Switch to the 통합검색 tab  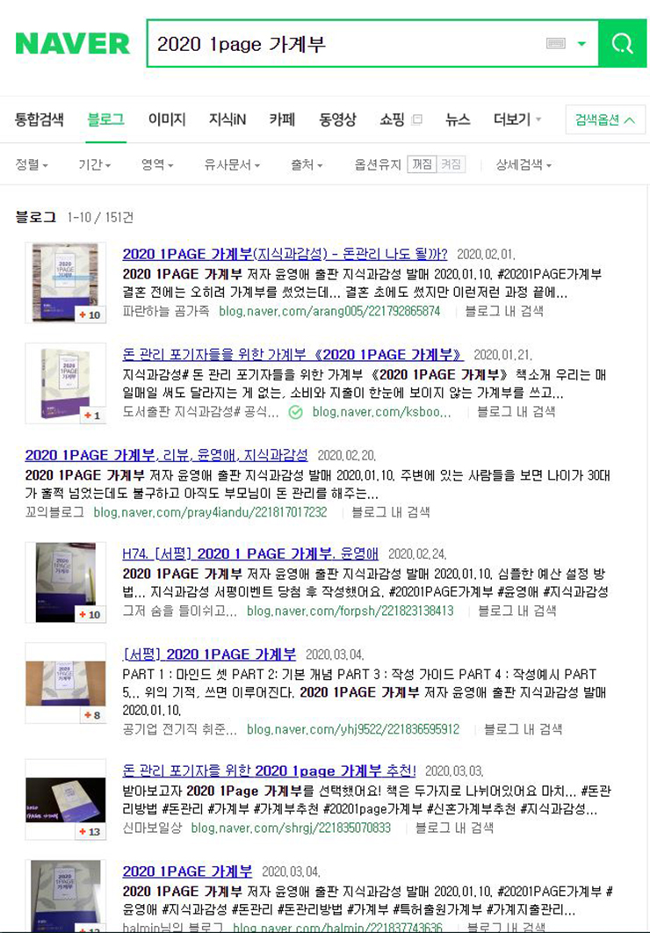pyautogui.click(x=40, y=119)
